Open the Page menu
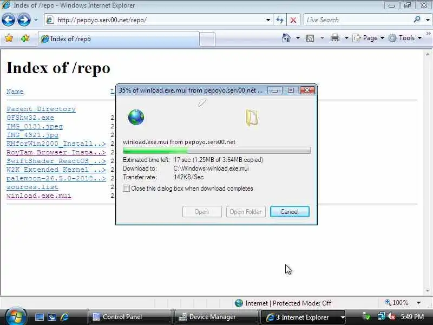 pyautogui.click(x=369, y=38)
